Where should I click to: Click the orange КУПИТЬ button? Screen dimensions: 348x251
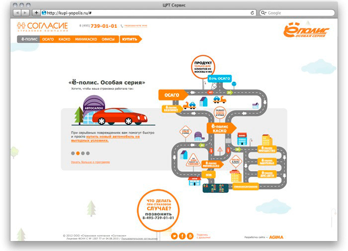pos(130,39)
